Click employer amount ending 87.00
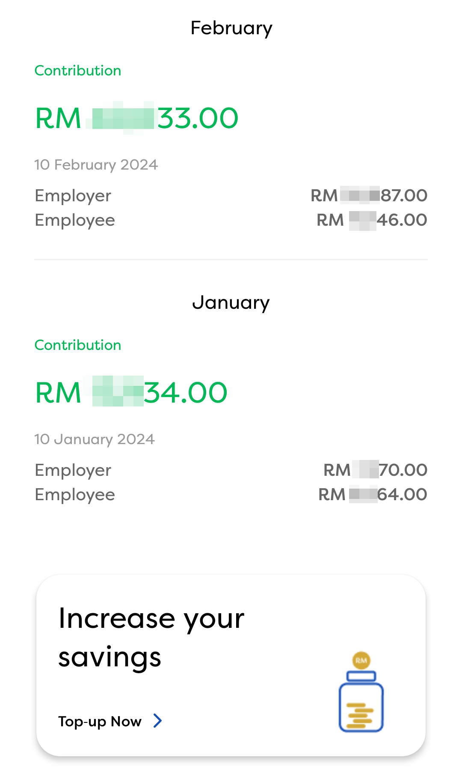This screenshot has height=773, width=462. click(369, 196)
